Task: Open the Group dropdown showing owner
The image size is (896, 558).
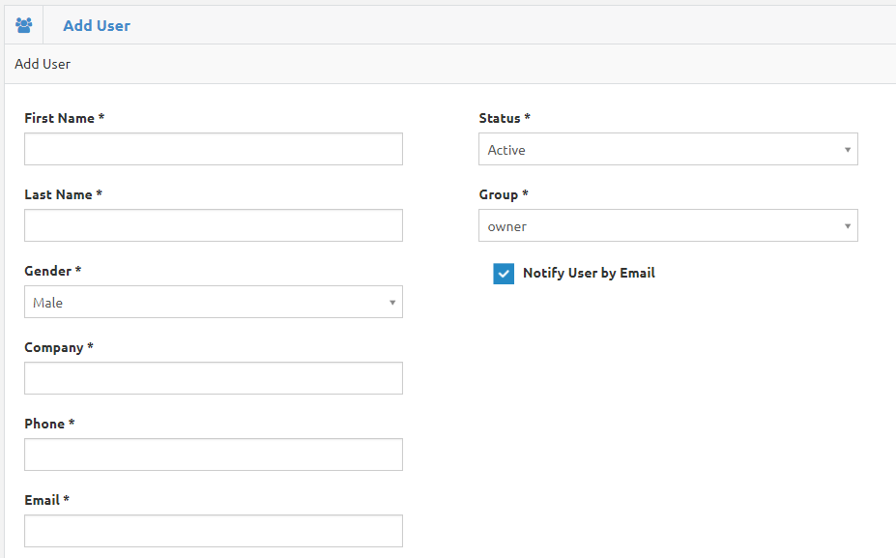Action: point(668,226)
